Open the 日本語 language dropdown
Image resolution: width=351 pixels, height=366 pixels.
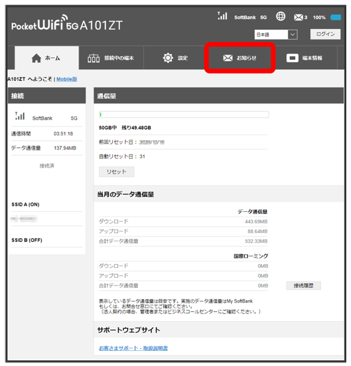coord(276,34)
